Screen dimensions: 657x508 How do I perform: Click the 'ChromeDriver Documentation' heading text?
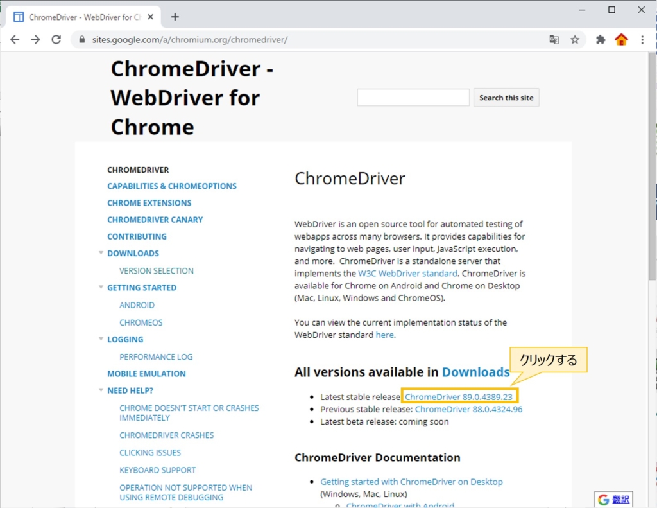[x=377, y=457]
